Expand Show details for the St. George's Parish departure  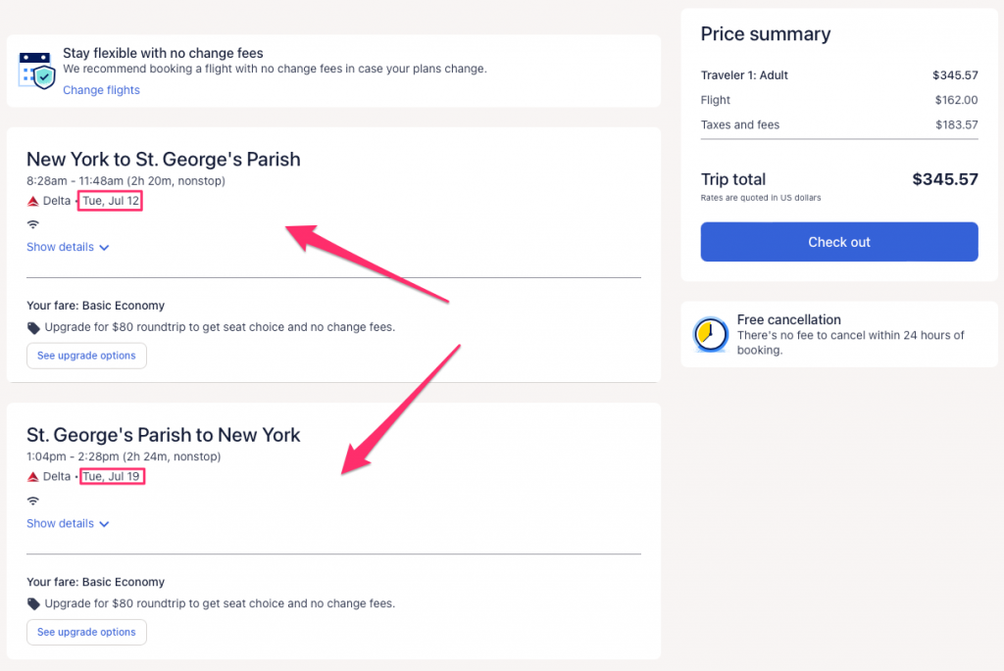[68, 524]
